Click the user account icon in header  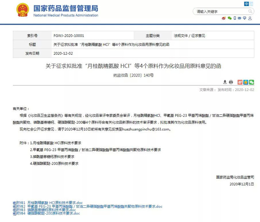[x=250, y=18]
